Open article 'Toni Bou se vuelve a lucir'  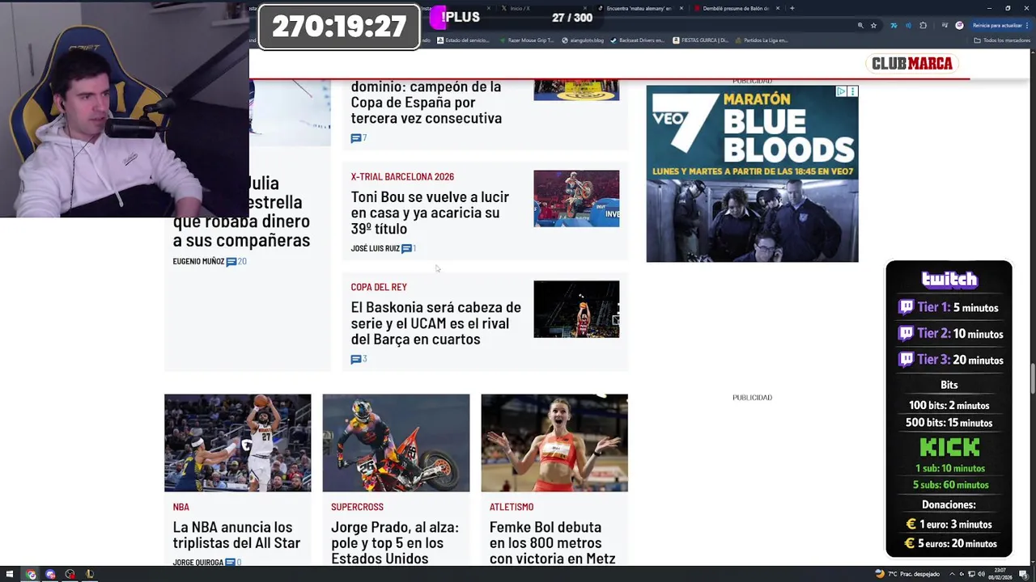click(430, 213)
